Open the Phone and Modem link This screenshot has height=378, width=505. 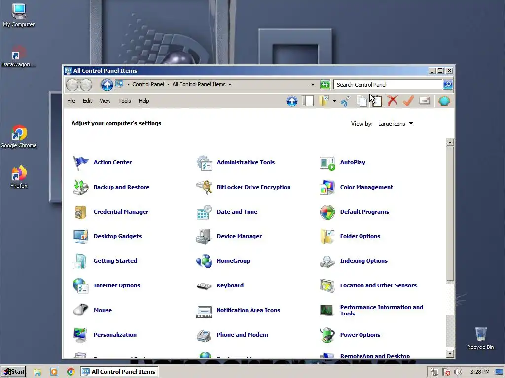242,335
